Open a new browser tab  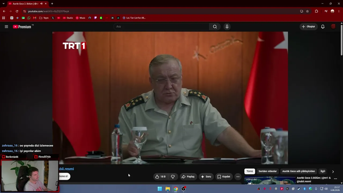click(x=52, y=3)
